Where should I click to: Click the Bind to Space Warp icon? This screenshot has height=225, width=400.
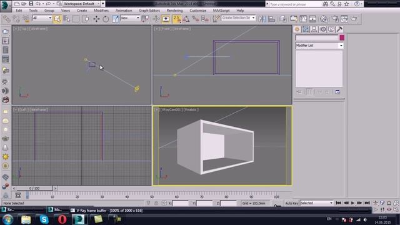(x=26, y=19)
